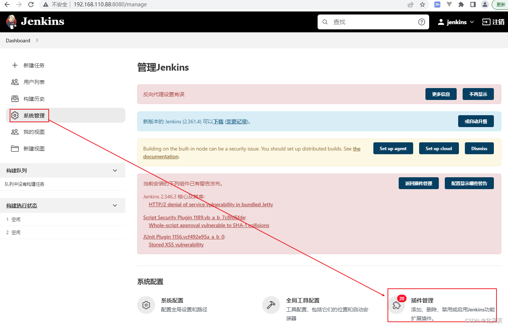Screen dimensions: 508x327
Task: Open Stored XSS vulnerability link
Action: coord(176,245)
